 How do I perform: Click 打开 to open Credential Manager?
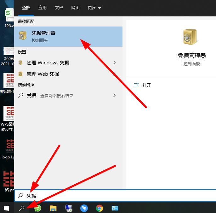(146, 85)
